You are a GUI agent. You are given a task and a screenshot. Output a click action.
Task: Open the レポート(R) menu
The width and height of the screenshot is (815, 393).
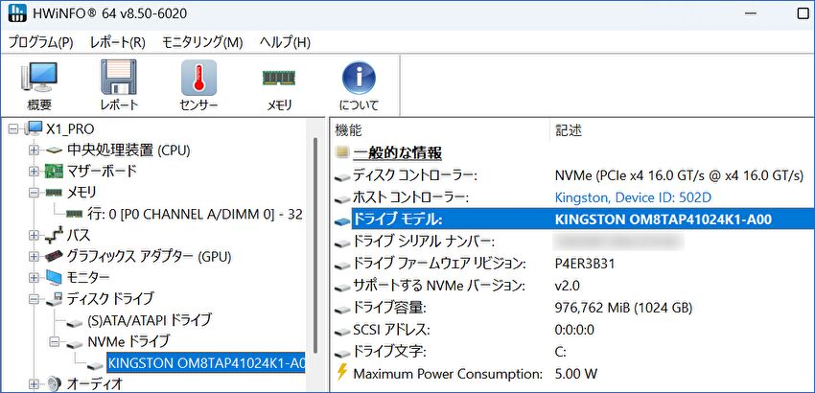118,42
